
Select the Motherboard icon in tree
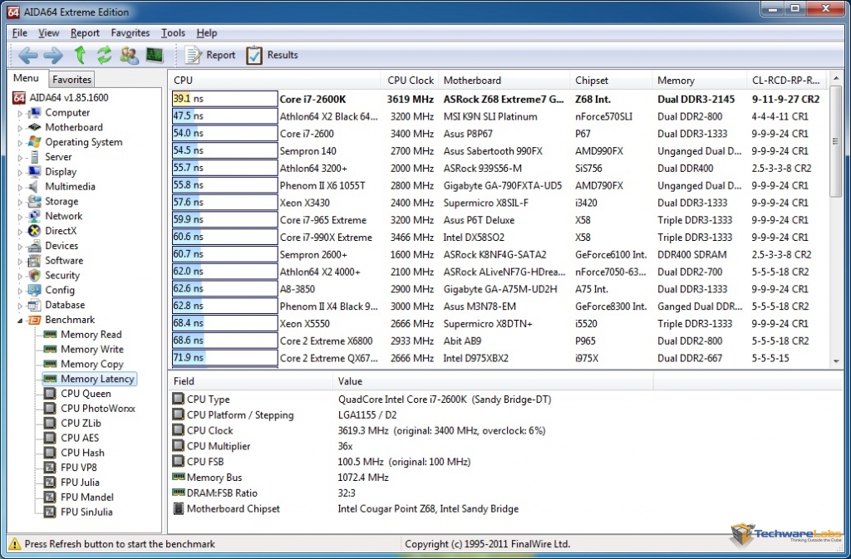pyautogui.click(x=35, y=127)
